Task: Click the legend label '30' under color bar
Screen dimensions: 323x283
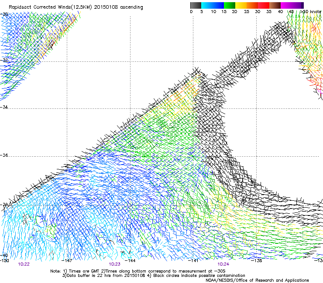Action: pyautogui.click(x=258, y=12)
